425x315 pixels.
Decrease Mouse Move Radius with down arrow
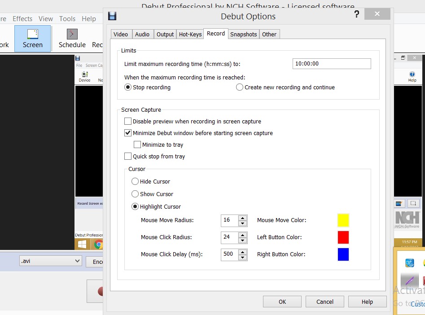click(243, 223)
